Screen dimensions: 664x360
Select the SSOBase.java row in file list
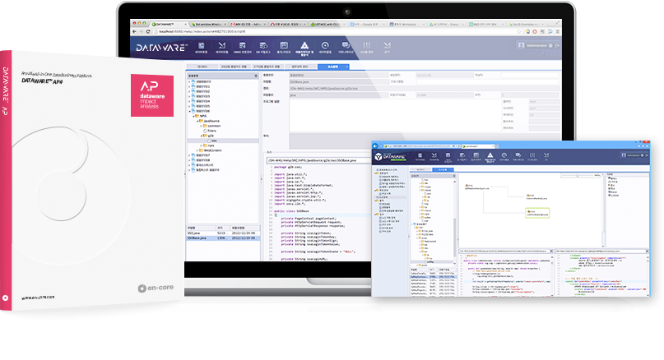[x=223, y=238]
